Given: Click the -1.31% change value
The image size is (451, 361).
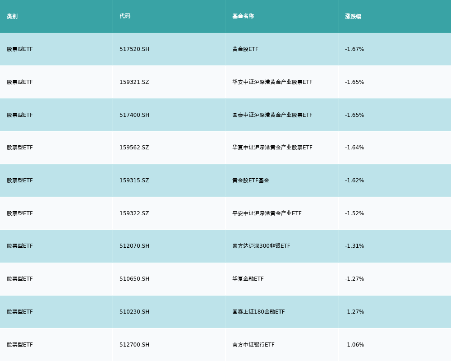Looking at the screenshot, I should tap(354, 246).
